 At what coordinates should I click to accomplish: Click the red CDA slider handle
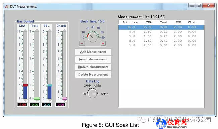pos(25,85)
